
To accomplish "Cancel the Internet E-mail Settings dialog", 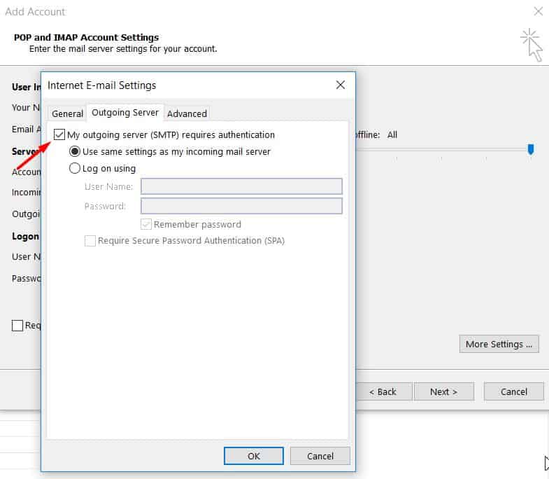I will (x=320, y=456).
